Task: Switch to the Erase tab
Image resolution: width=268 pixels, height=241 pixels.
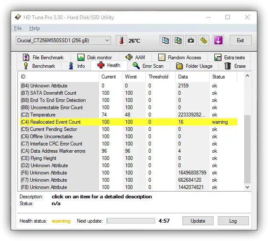Action: [x=235, y=66]
